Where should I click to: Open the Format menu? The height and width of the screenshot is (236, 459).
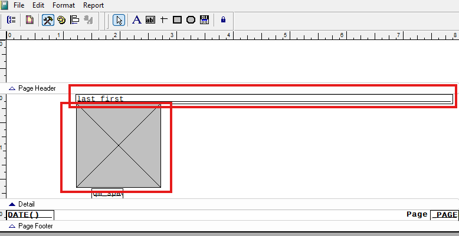(x=64, y=5)
